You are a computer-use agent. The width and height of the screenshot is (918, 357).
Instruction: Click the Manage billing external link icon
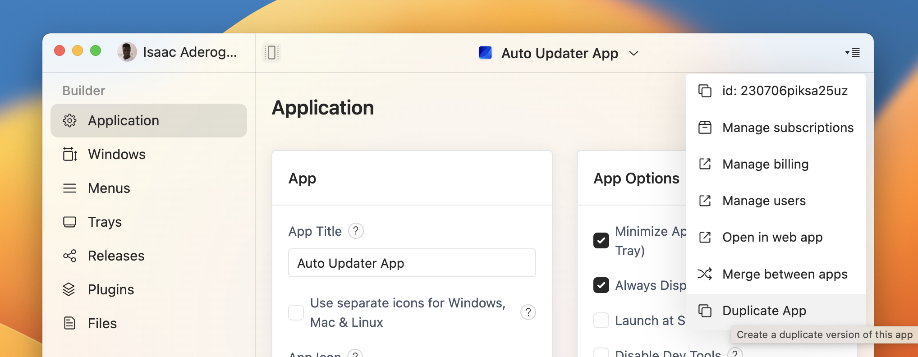point(705,164)
